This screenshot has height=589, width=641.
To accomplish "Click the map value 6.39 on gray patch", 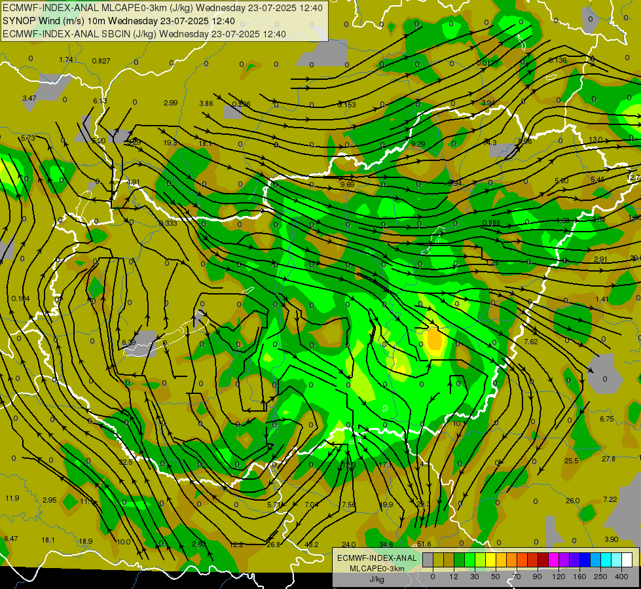I will click(x=129, y=342).
